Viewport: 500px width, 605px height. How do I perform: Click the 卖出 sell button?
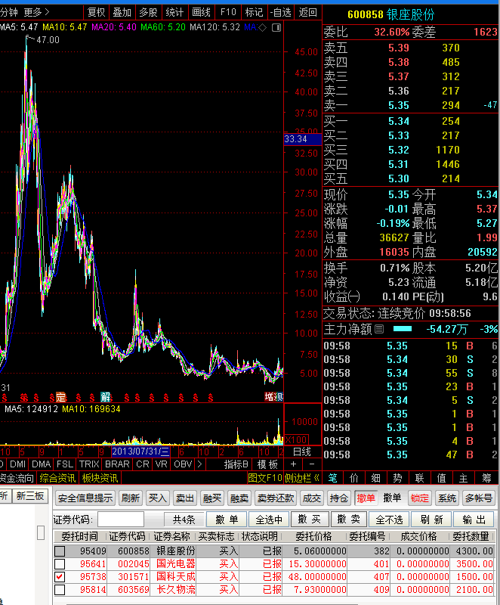click(x=185, y=498)
